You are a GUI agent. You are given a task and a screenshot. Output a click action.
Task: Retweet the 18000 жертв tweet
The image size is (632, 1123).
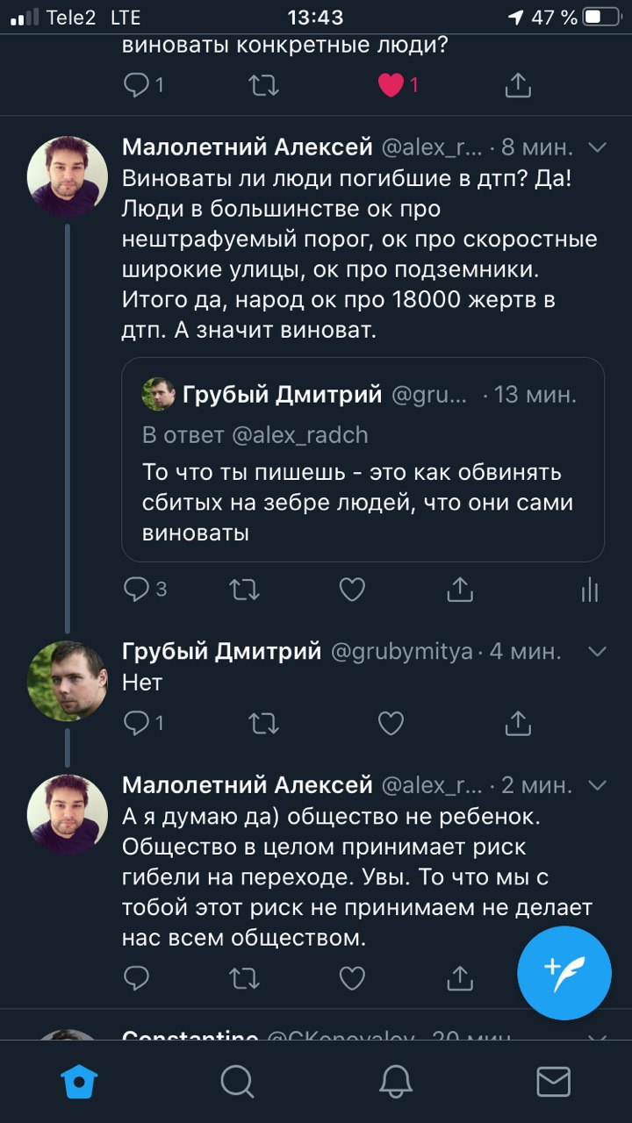click(x=244, y=590)
